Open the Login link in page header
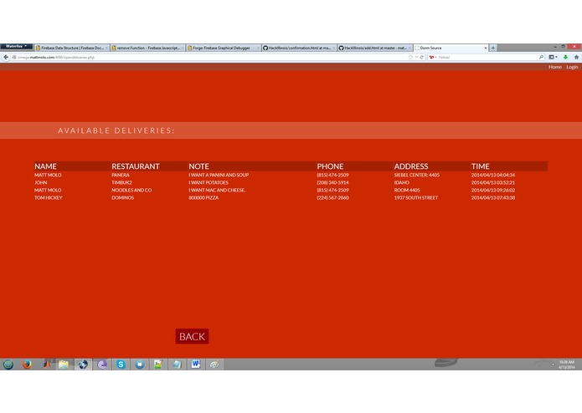The image size is (582, 413). pos(572,67)
